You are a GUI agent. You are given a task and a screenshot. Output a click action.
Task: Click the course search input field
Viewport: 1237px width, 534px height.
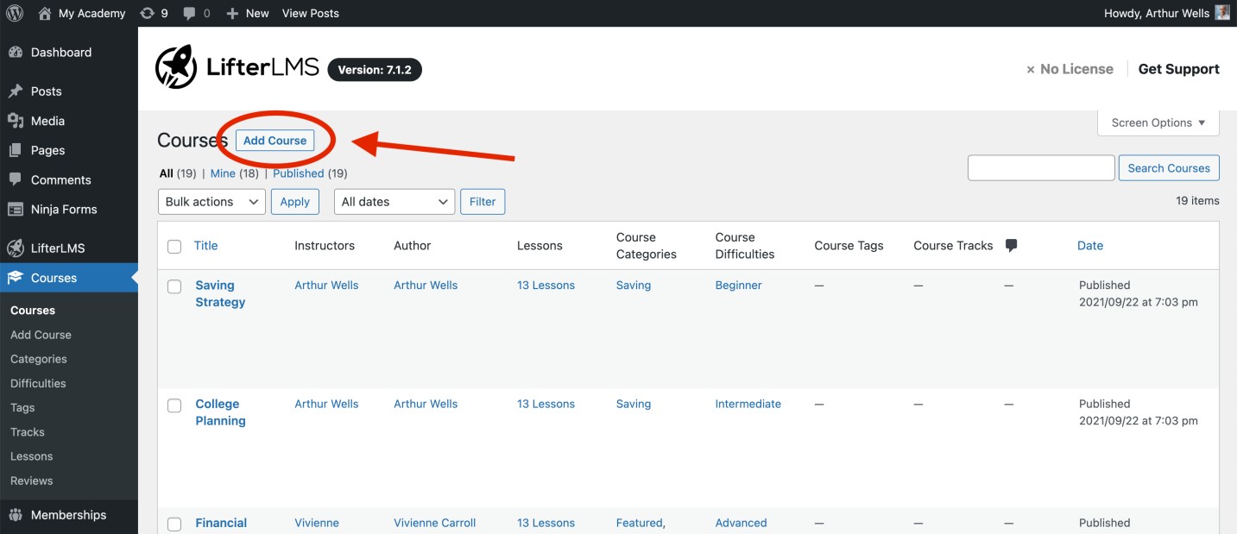[x=1041, y=167]
